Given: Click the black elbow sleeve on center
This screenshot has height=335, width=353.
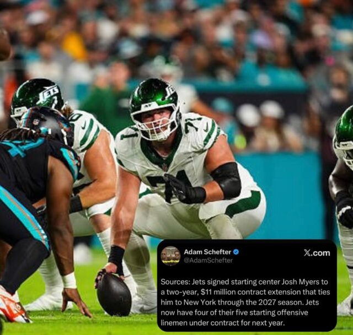Looking at the screenshot, I should pos(226,180).
